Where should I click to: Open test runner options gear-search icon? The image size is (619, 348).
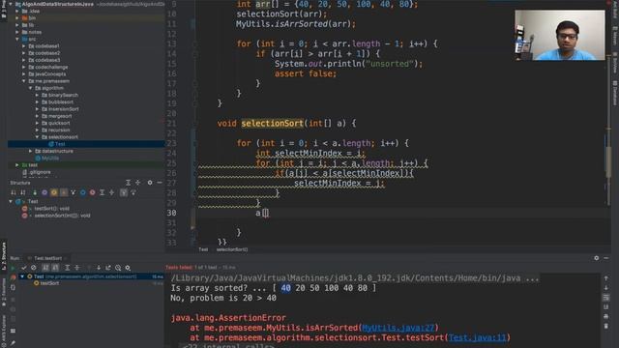pos(128,268)
